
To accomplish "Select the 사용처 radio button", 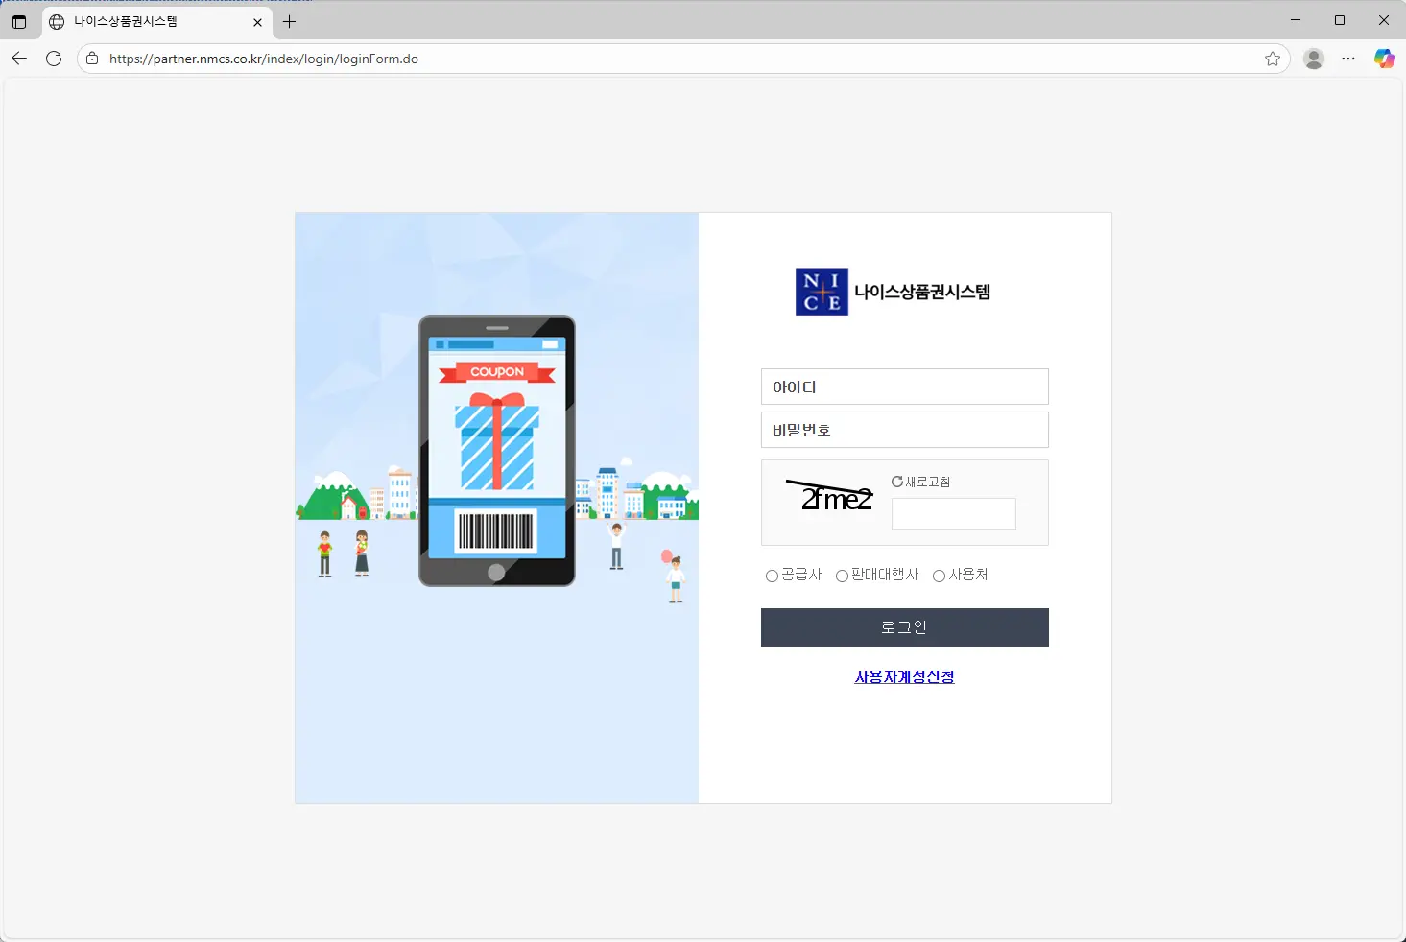I will (x=939, y=576).
